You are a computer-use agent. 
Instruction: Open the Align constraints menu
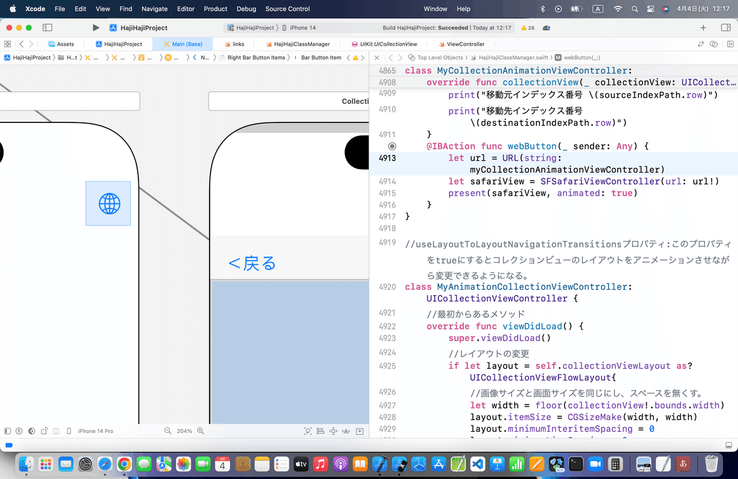(x=320, y=431)
